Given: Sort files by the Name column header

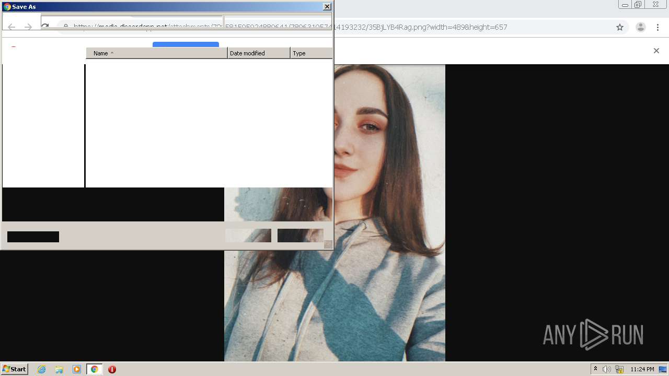Looking at the screenshot, I should point(156,53).
